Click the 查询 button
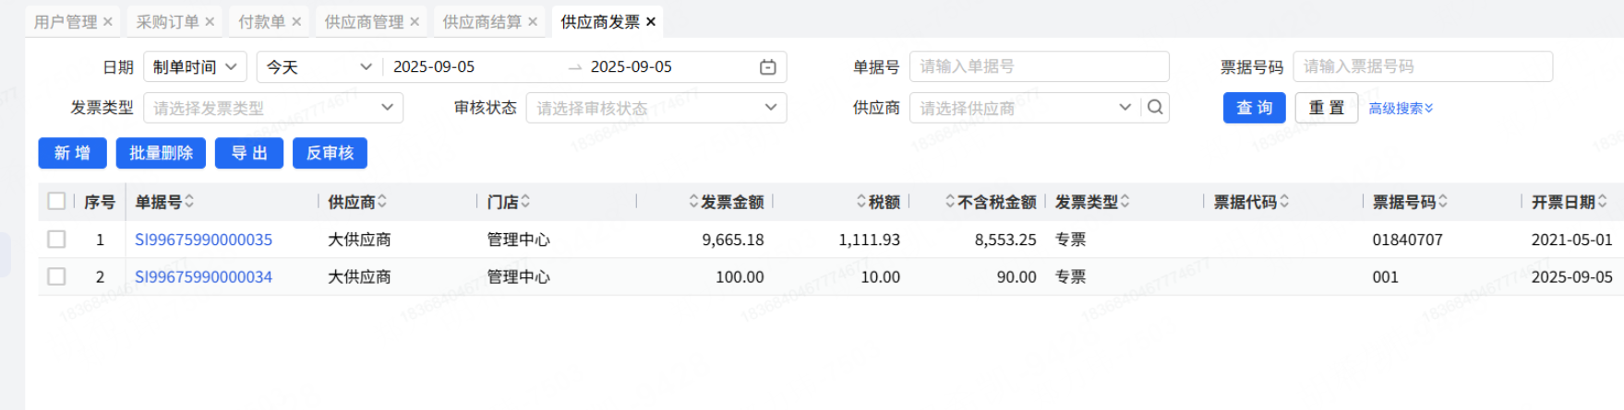 tap(1254, 108)
